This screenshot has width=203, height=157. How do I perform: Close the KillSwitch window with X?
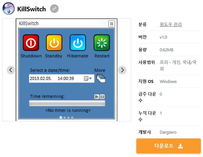112,24
